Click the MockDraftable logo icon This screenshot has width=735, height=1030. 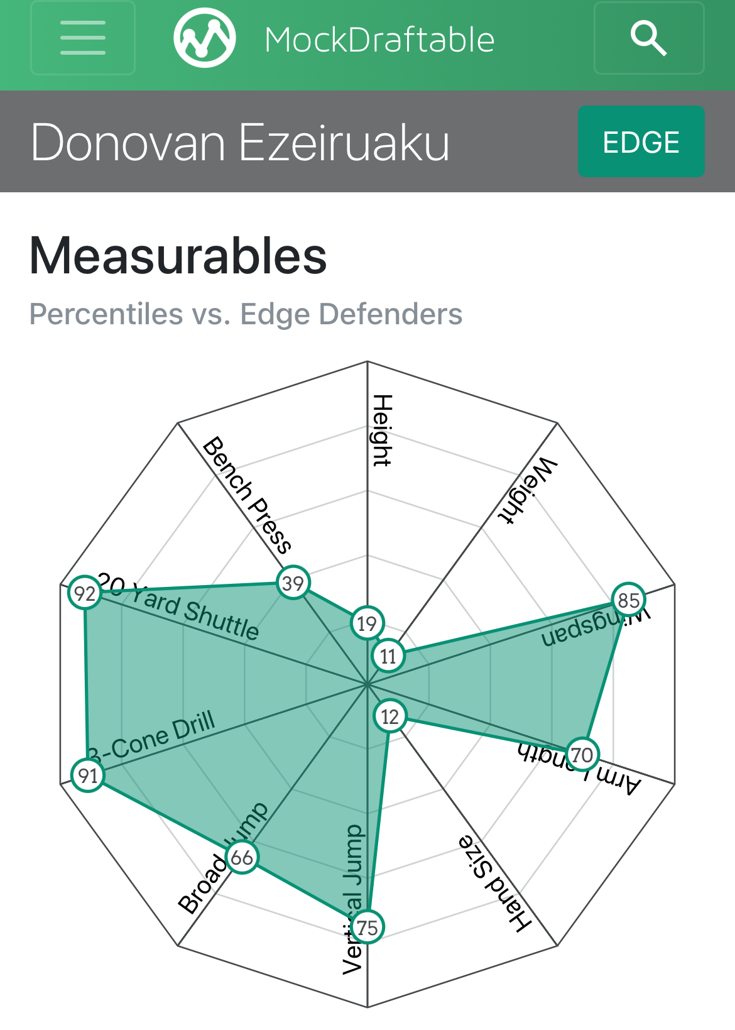tap(205, 38)
